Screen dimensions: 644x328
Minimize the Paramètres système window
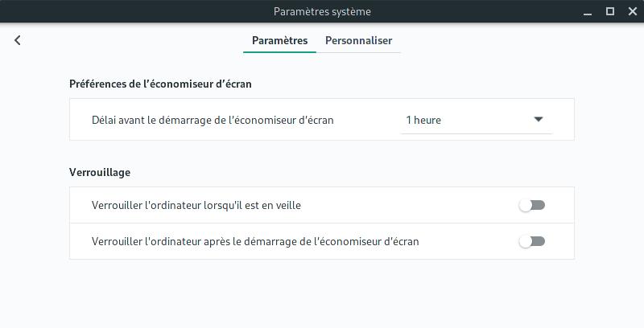tap(588, 12)
